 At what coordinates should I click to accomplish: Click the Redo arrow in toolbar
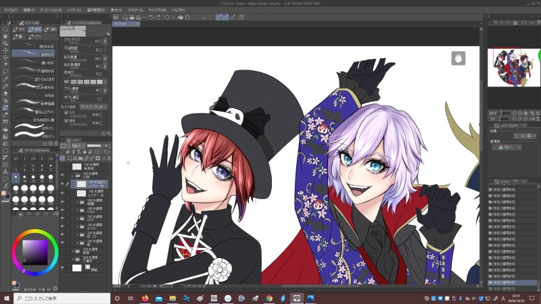pos(158,18)
